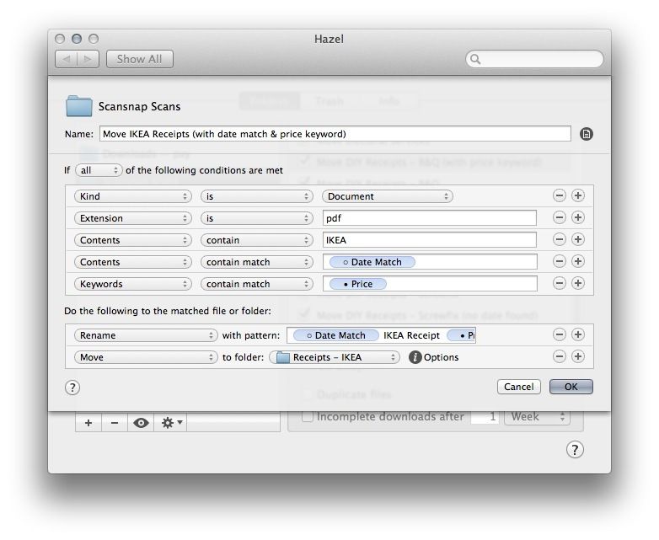Open the all/any conditions dropdown
This screenshot has height=540, width=659.
99,170
